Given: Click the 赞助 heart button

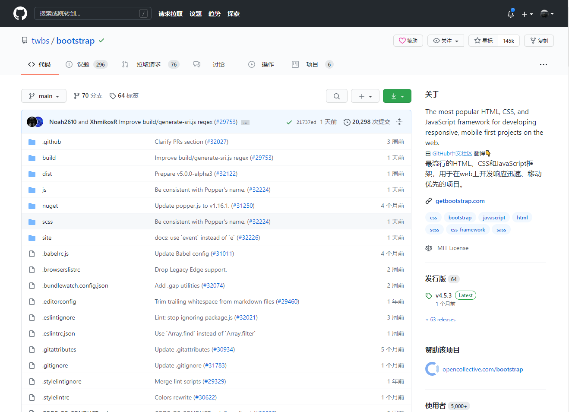Looking at the screenshot, I should (x=408, y=41).
